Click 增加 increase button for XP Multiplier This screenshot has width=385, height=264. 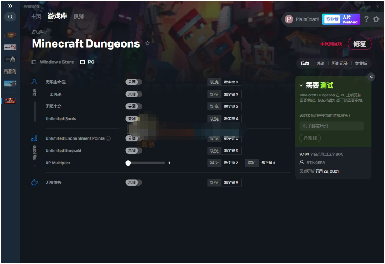click(x=252, y=163)
